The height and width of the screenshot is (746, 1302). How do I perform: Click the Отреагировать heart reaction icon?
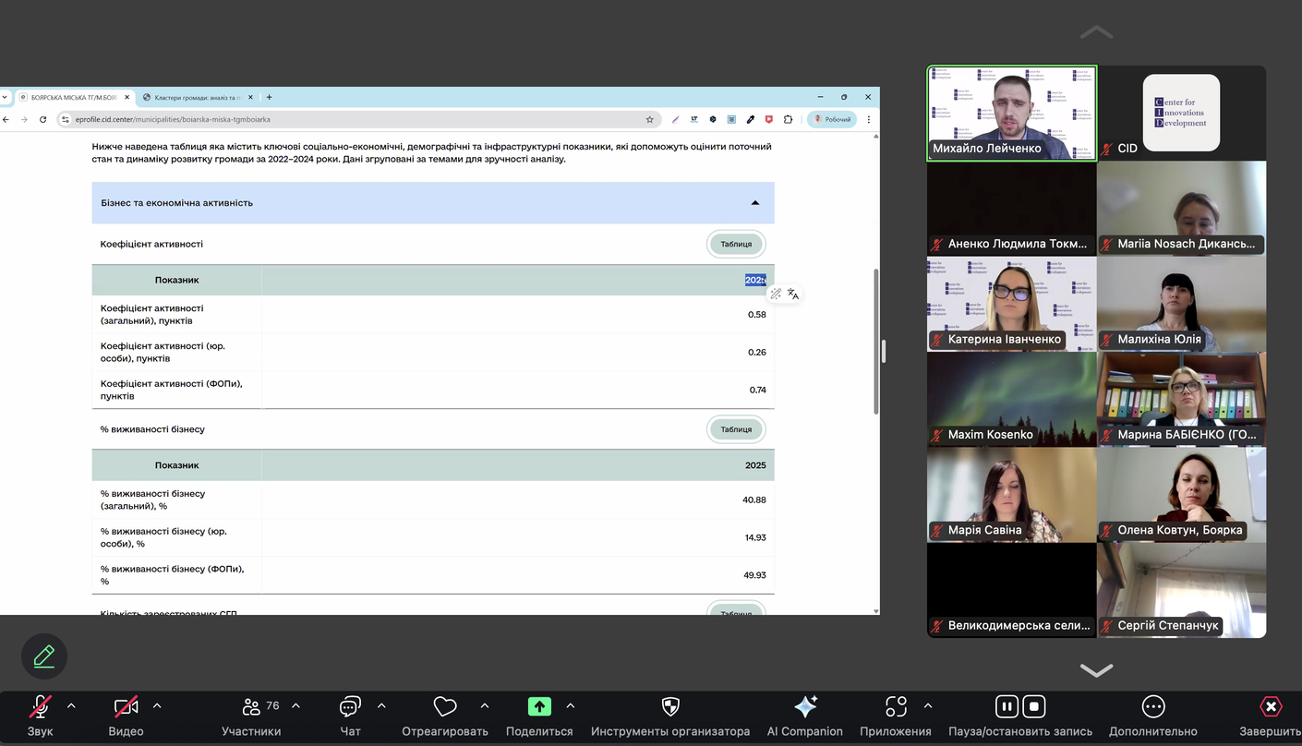(x=445, y=707)
